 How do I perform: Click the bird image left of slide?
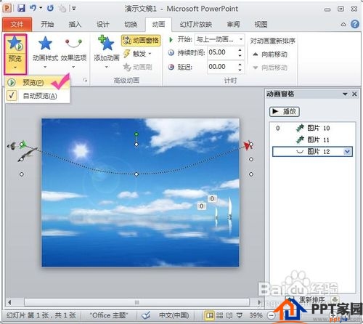[x=28, y=154]
